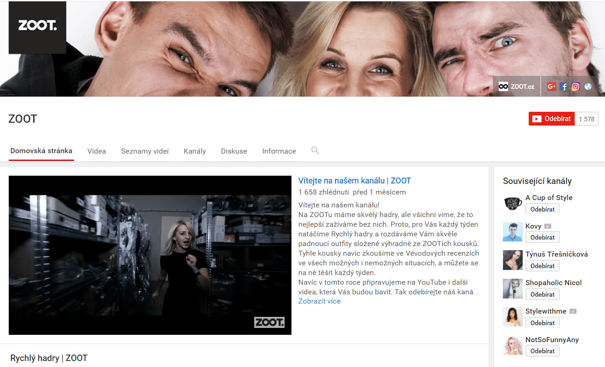Image resolution: width=605 pixels, height=367 pixels.
Task: Open the globe website icon in banner
Action: [x=588, y=86]
